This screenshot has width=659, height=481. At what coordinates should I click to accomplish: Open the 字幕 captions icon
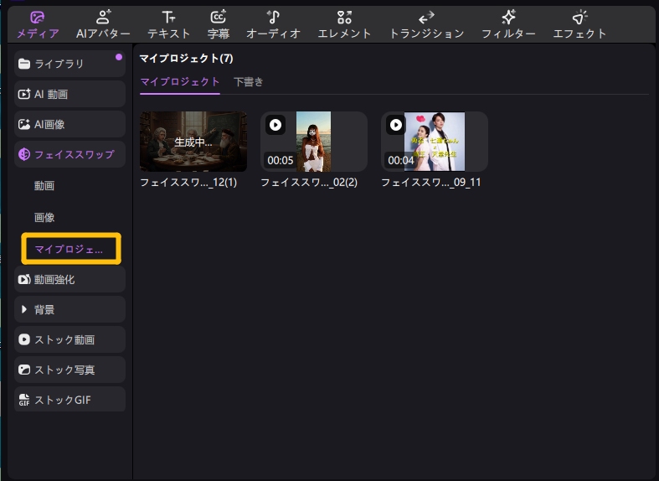click(x=218, y=18)
